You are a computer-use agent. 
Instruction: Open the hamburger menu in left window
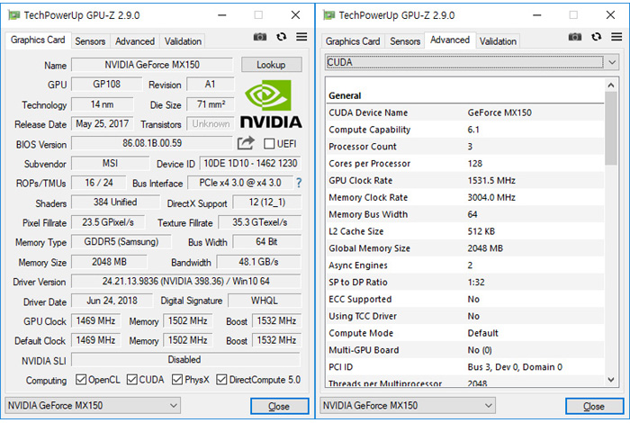click(301, 37)
